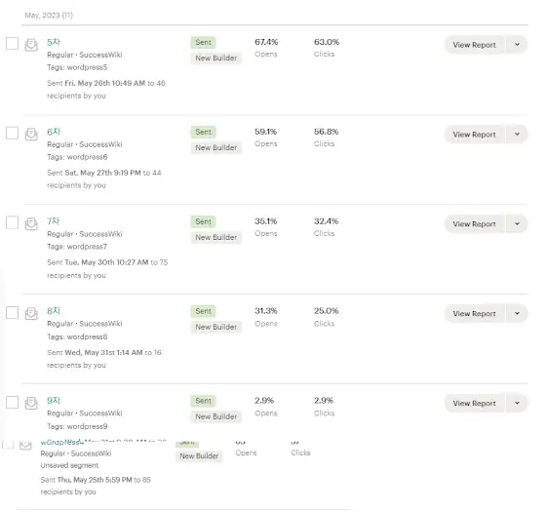Screen dimensions: 546x512
Task: Click the email campaign icon for 6차
Action: point(31,135)
